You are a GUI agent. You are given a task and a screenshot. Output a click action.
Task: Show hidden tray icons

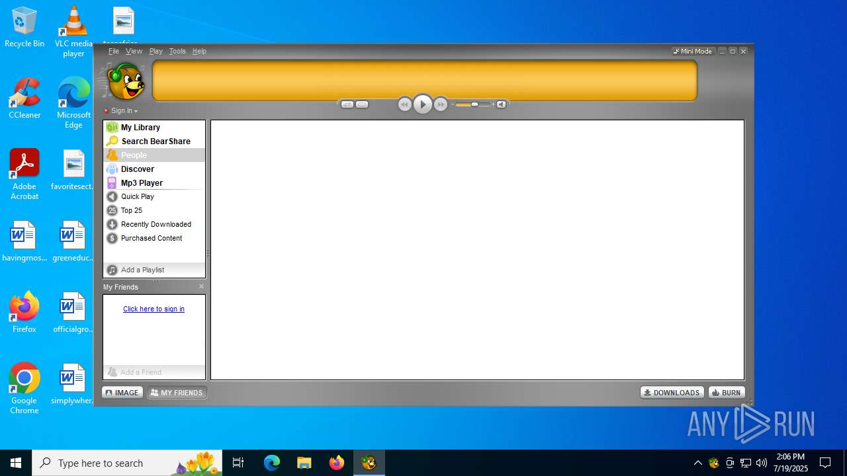pyautogui.click(x=697, y=463)
